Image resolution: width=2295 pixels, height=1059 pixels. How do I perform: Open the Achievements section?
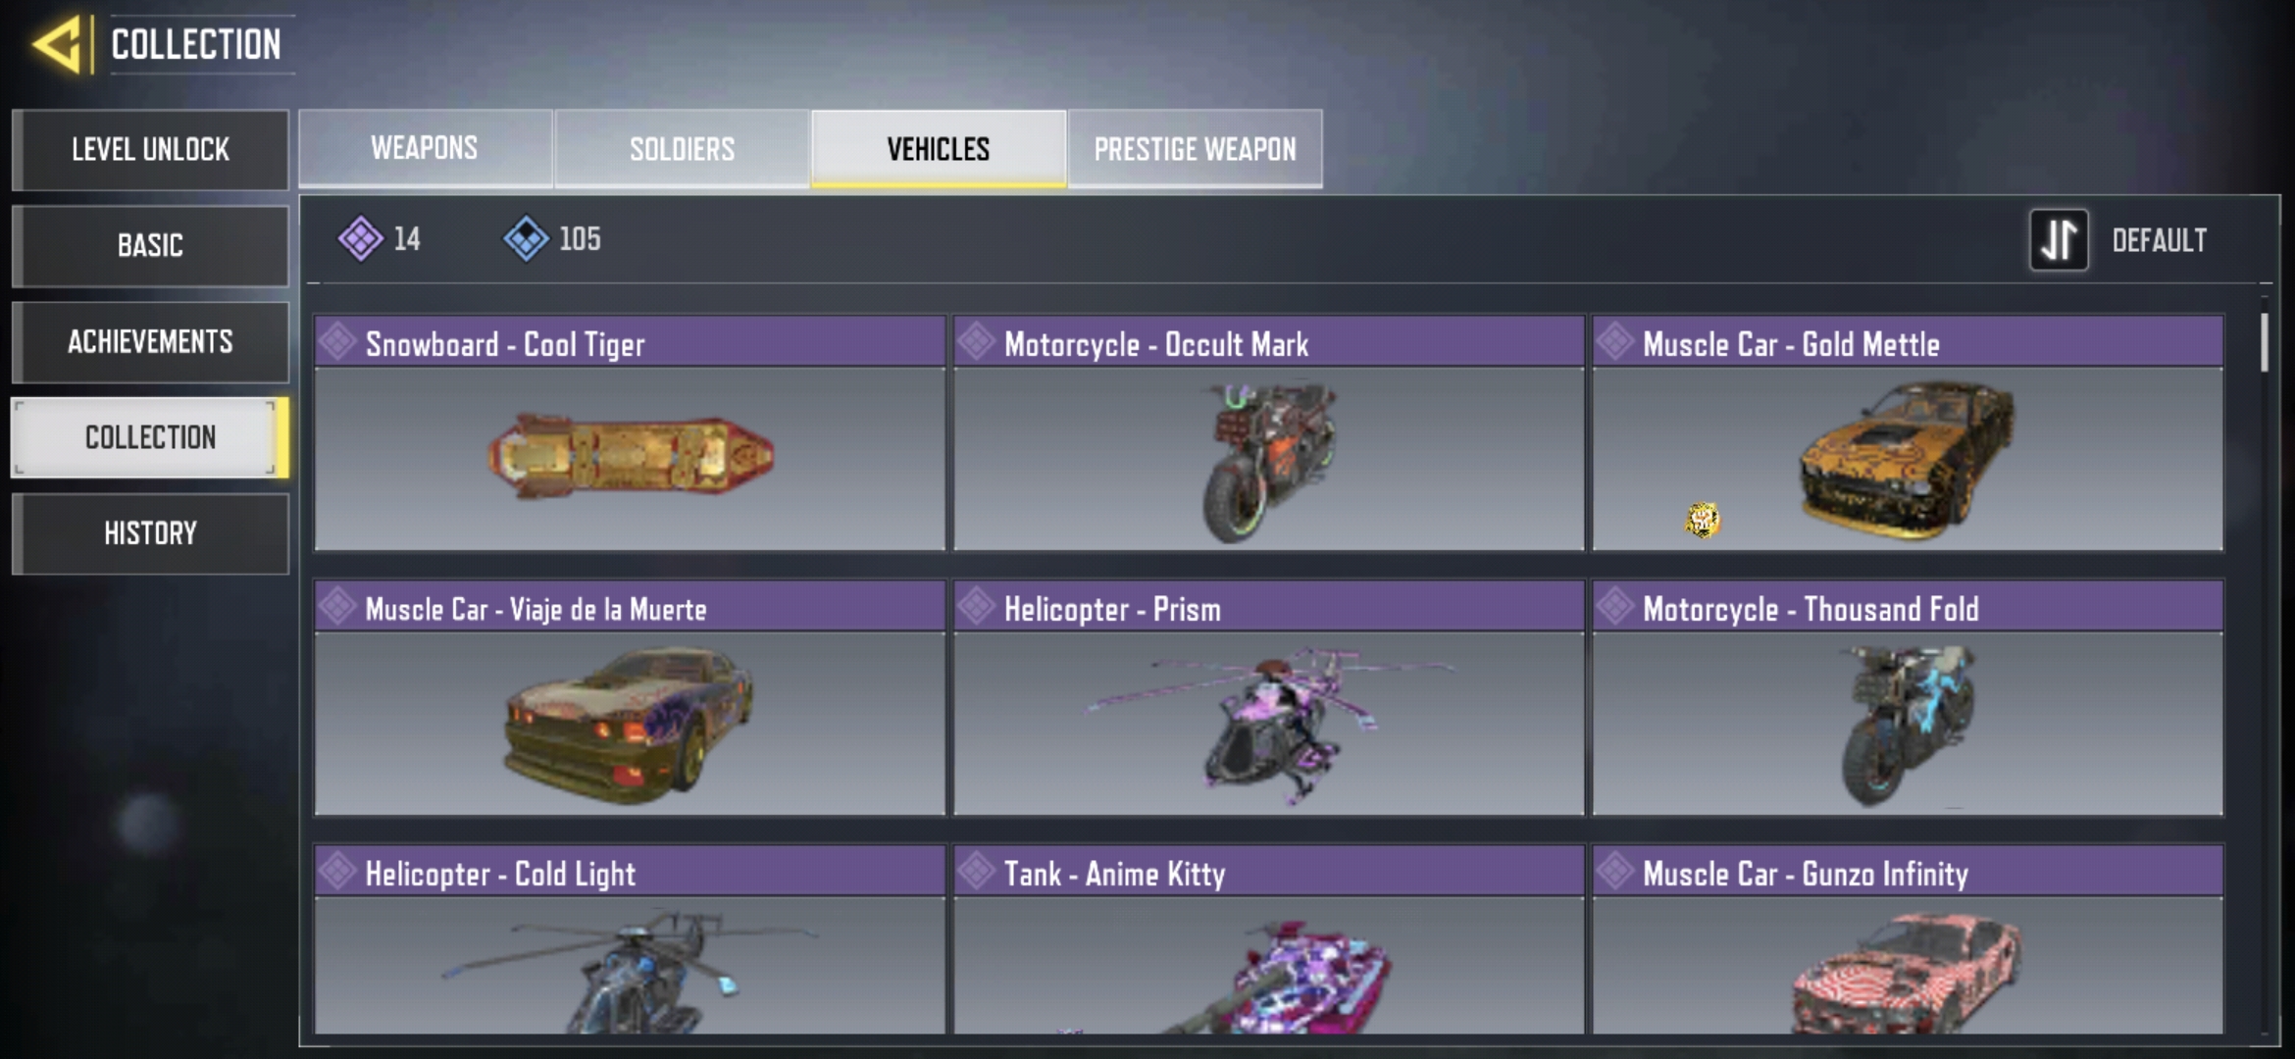coord(150,341)
